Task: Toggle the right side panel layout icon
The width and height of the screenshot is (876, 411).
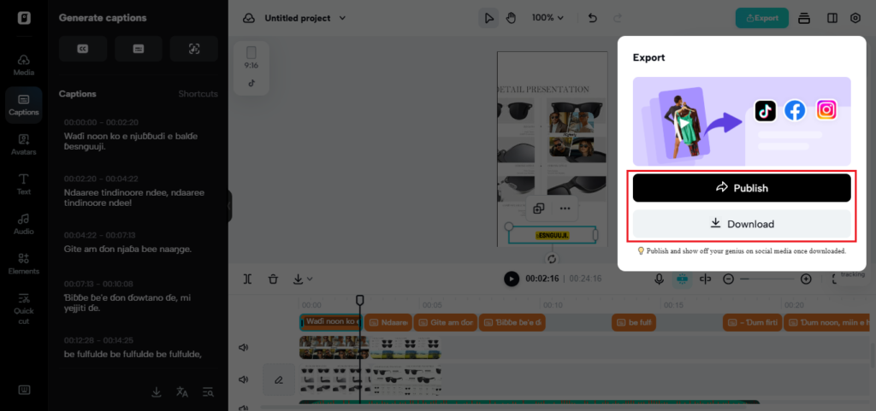Action: 832,18
